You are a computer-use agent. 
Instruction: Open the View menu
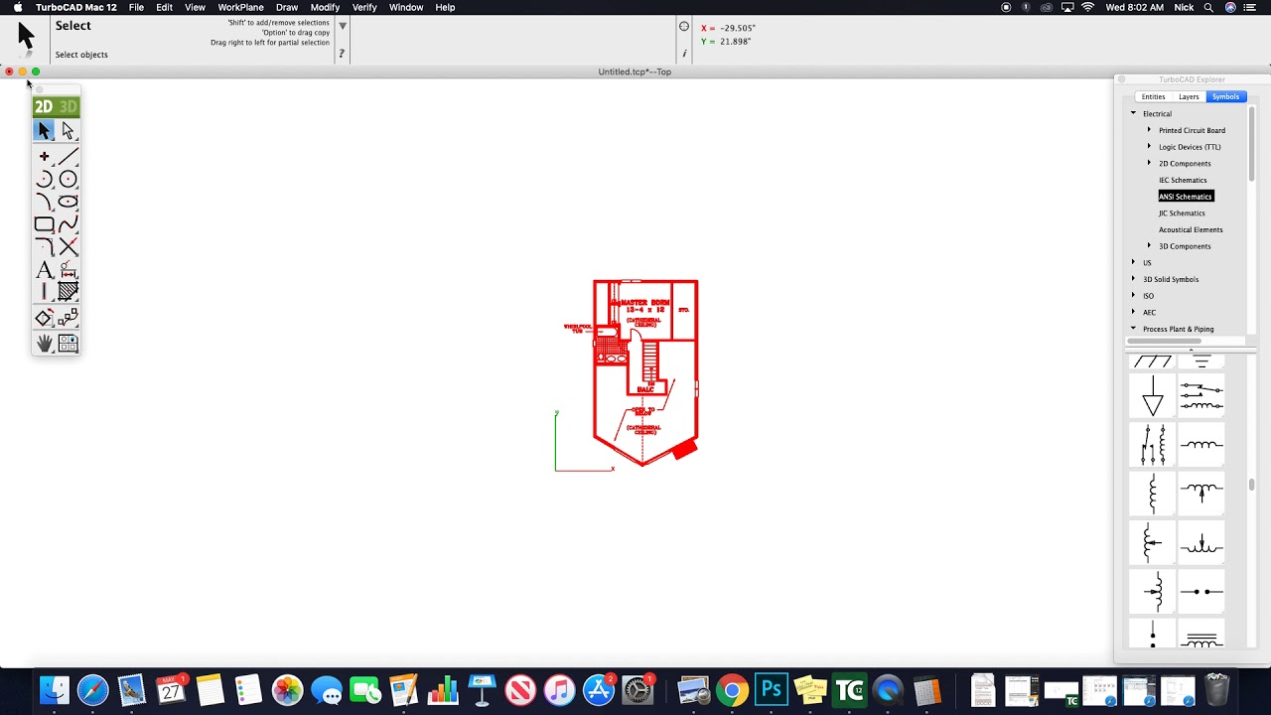pyautogui.click(x=195, y=7)
